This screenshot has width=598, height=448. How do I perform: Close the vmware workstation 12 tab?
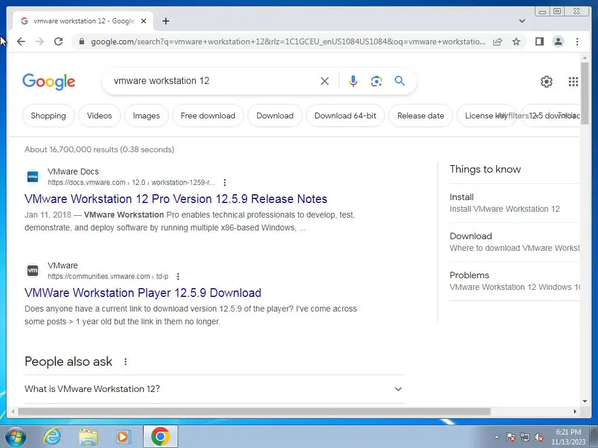click(x=144, y=21)
